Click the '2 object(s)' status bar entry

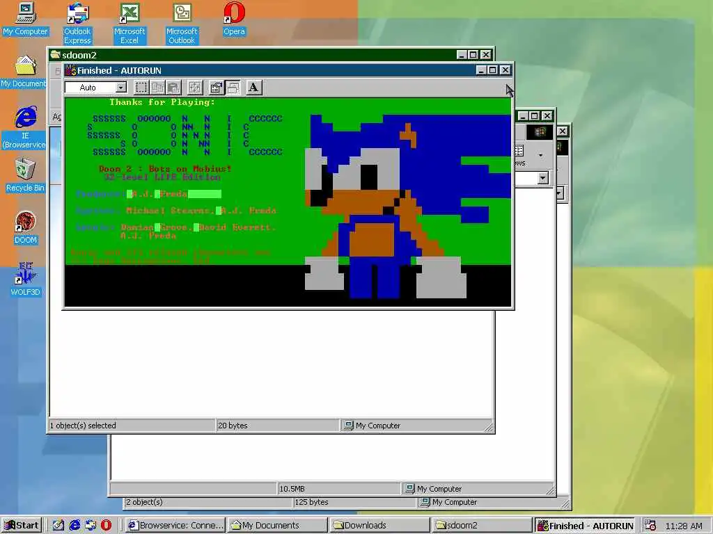pos(144,502)
